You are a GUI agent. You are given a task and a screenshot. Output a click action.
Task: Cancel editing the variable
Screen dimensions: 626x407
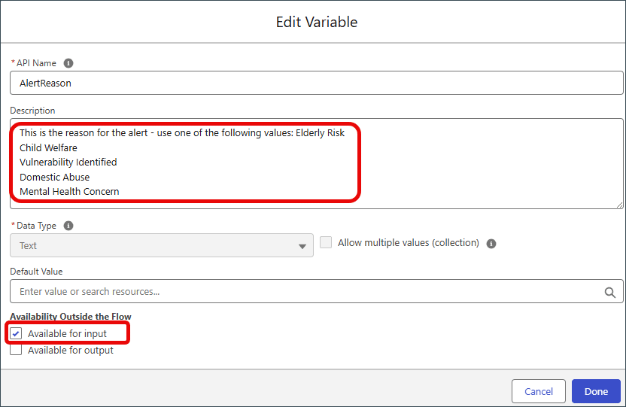[539, 391]
